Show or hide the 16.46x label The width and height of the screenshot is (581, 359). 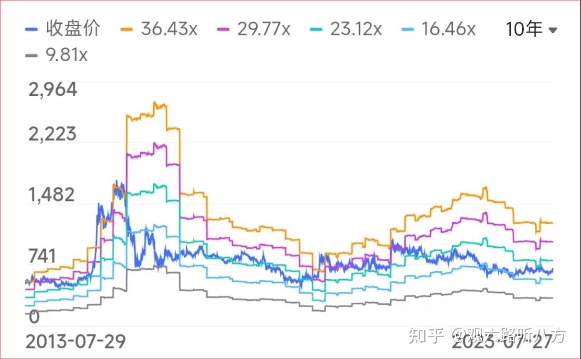click(449, 29)
